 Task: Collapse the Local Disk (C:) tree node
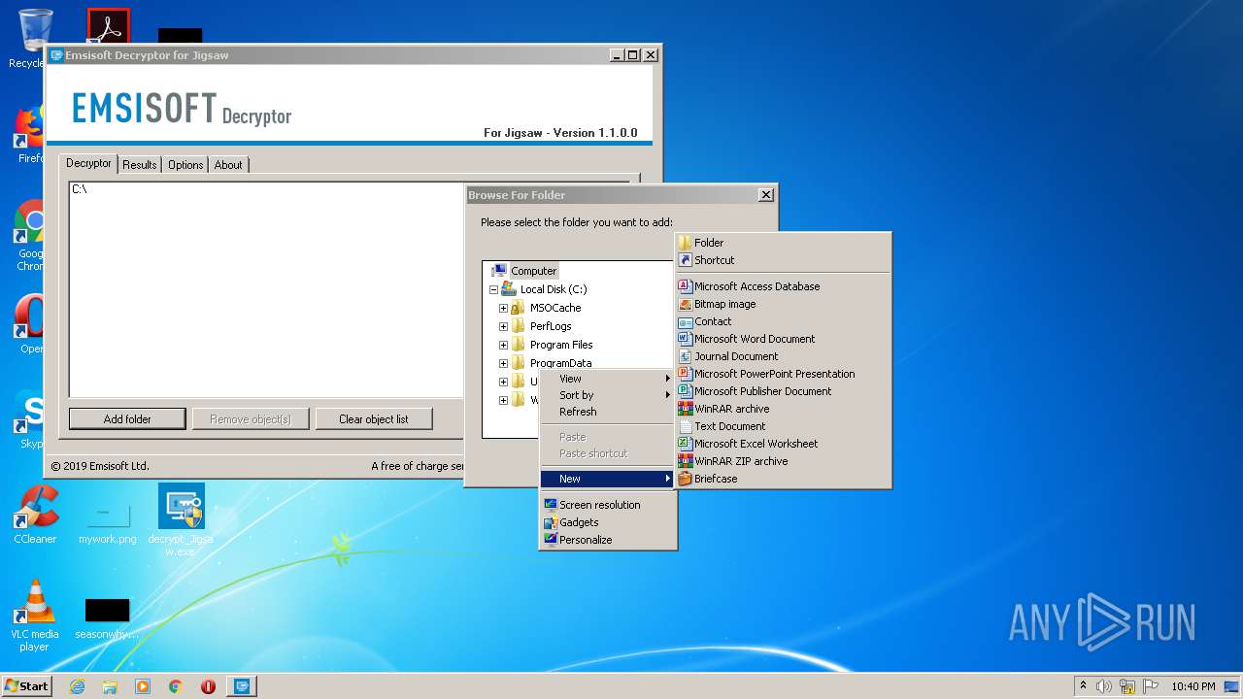point(493,289)
